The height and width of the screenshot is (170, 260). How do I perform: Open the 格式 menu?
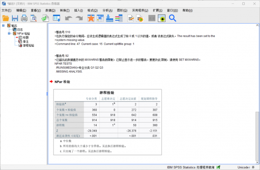(93, 10)
